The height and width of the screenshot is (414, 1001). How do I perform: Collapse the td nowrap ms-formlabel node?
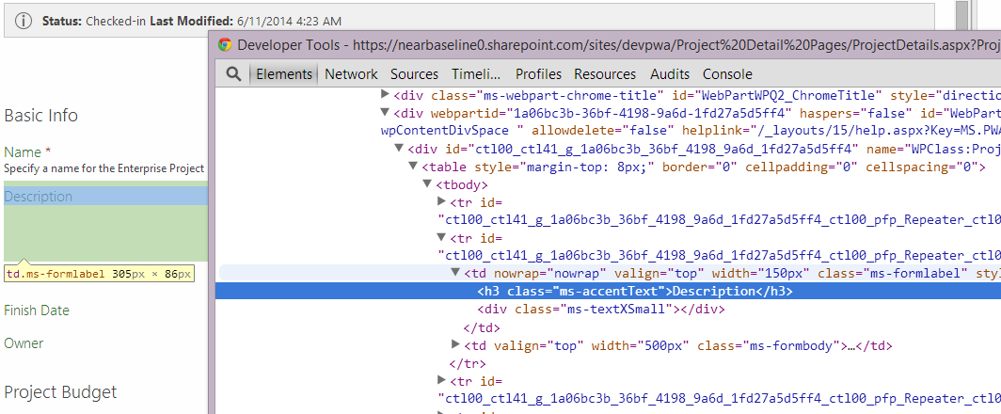click(454, 272)
